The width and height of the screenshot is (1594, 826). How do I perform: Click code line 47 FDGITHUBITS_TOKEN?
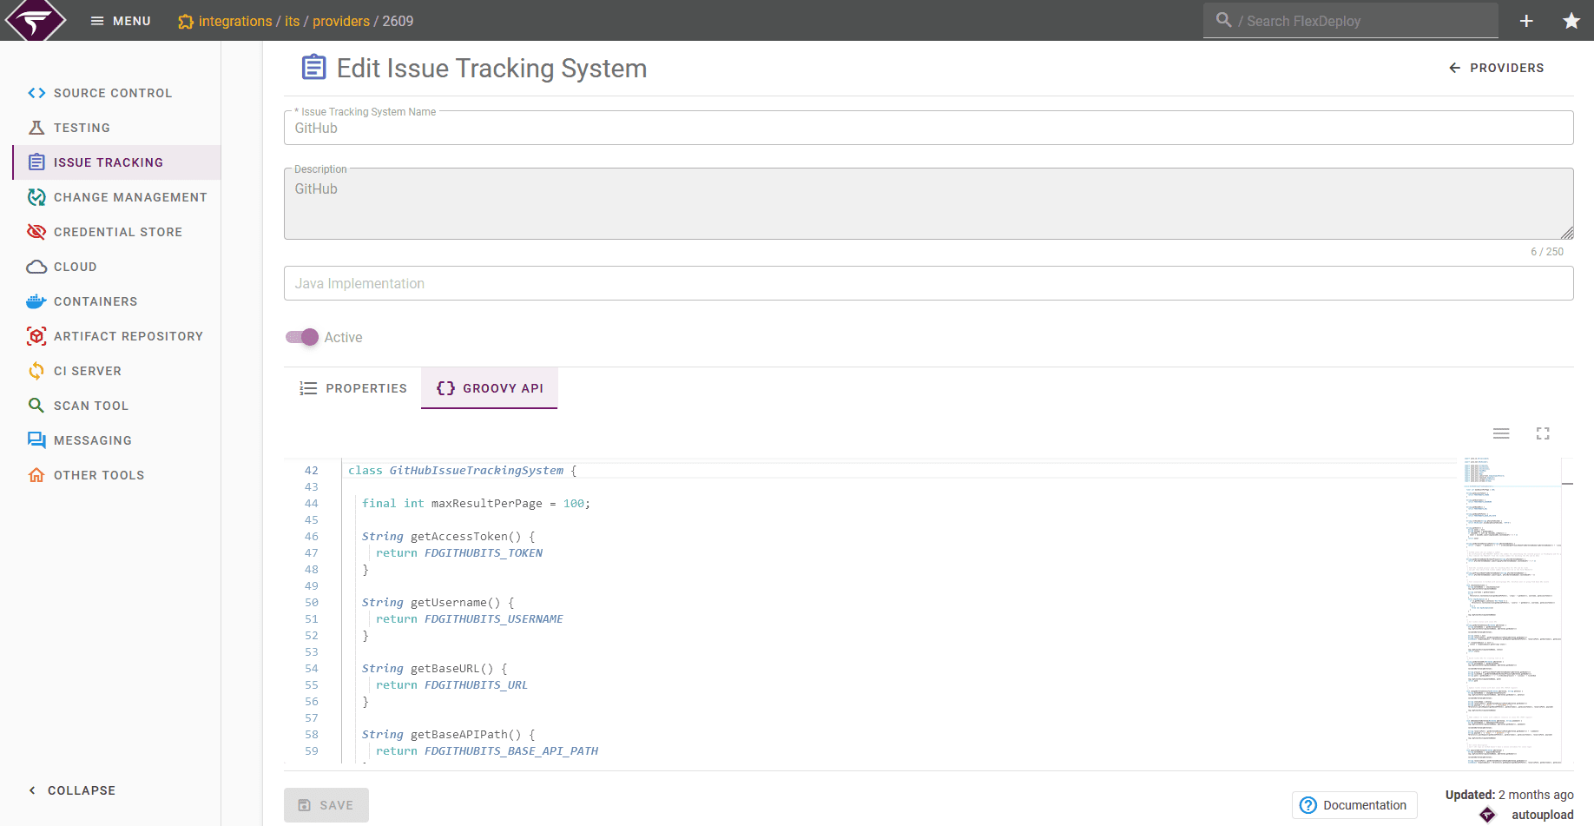point(484,553)
